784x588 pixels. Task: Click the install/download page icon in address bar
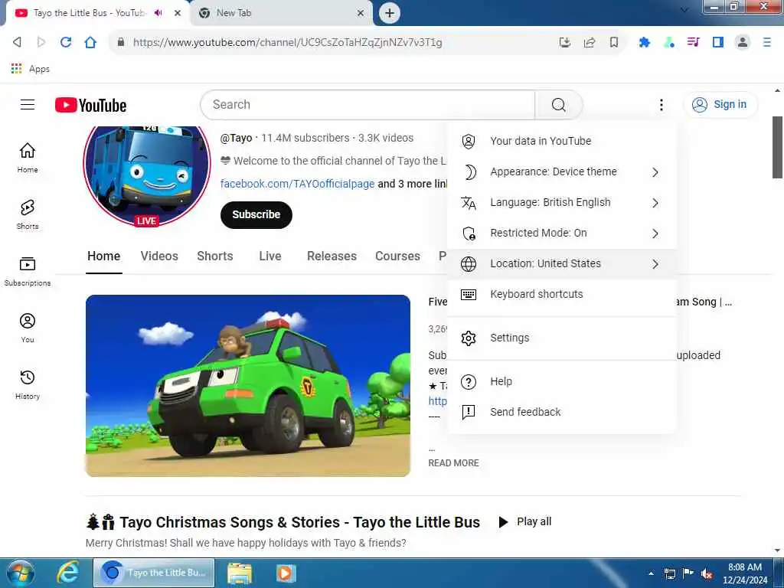click(x=564, y=43)
